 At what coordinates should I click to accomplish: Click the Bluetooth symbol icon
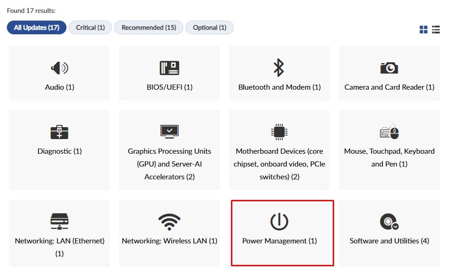(279, 68)
